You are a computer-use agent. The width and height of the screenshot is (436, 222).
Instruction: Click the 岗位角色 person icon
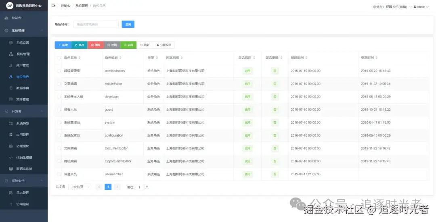(11, 77)
